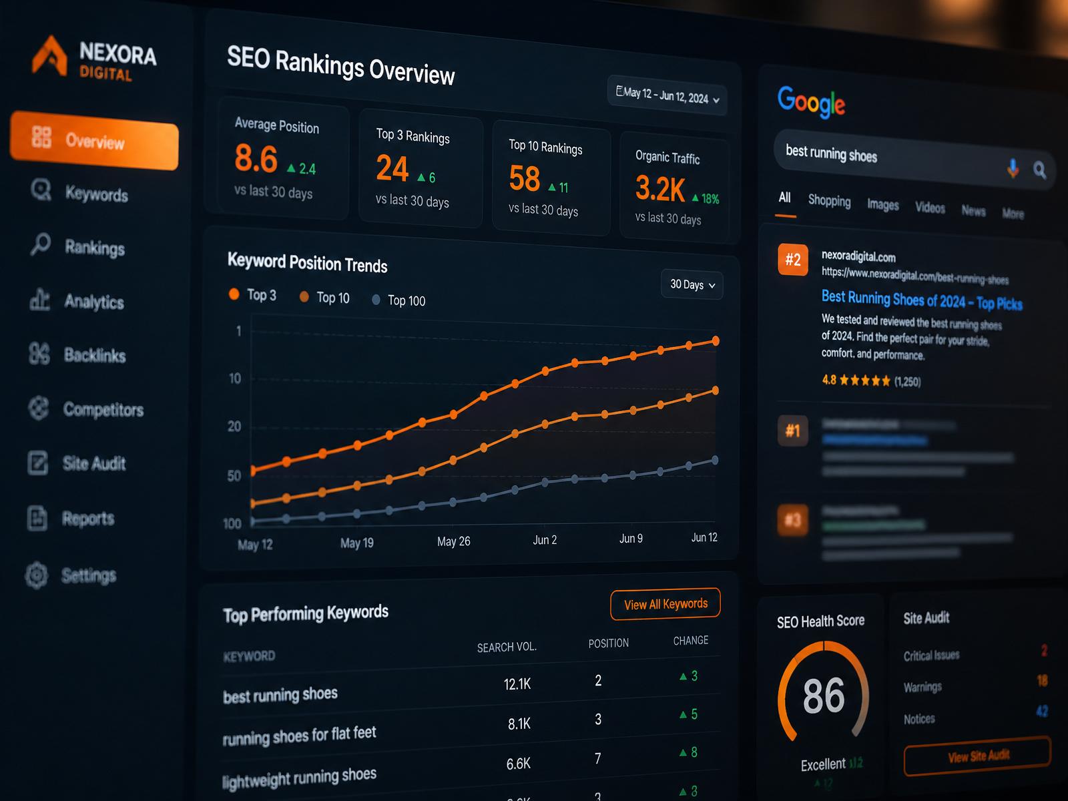1068x801 pixels.
Task: Click the Critical Issues row in Site Audit
Action: (x=975, y=653)
